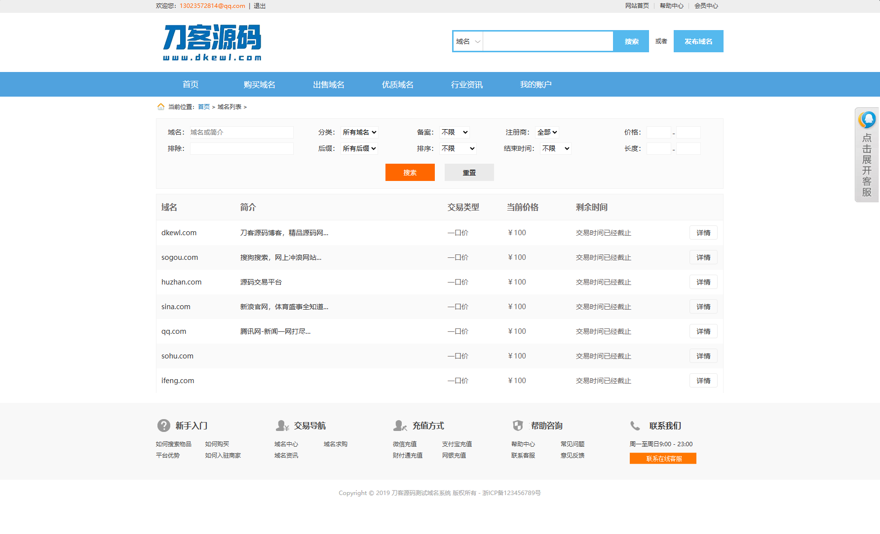
Task: Expand the 结束时间 end time dropdown
Action: [x=555, y=148]
